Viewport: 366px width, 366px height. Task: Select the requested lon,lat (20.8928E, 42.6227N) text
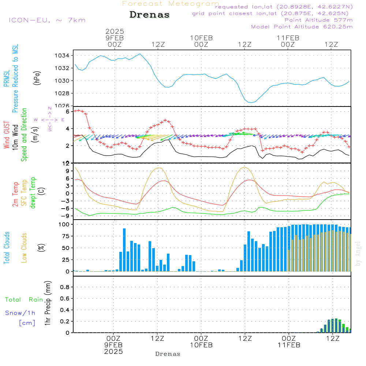[284, 7]
